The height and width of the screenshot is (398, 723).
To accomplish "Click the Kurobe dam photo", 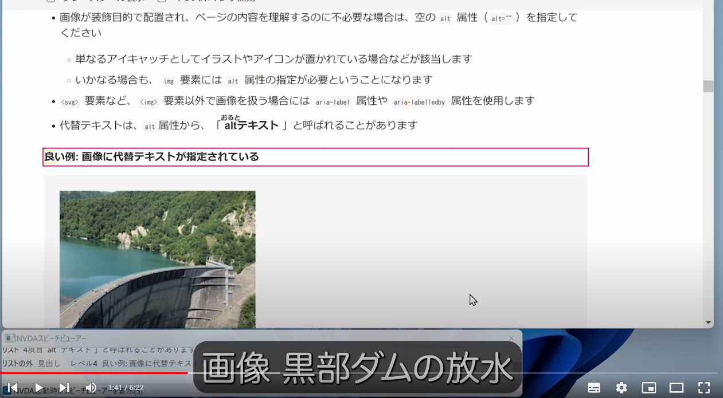I will click(157, 258).
